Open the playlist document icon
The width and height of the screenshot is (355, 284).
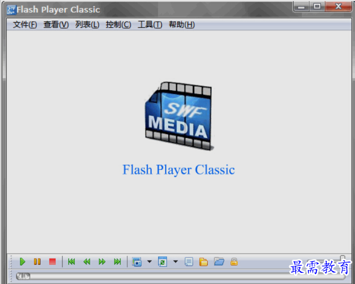[189, 262]
